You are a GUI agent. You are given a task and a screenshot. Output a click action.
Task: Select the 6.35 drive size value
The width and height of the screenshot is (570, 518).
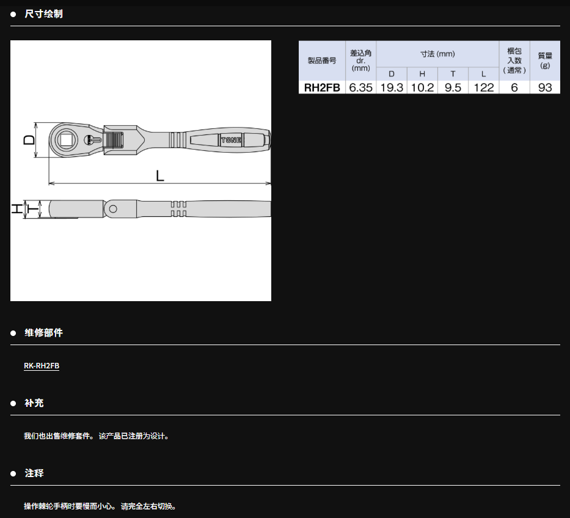361,87
